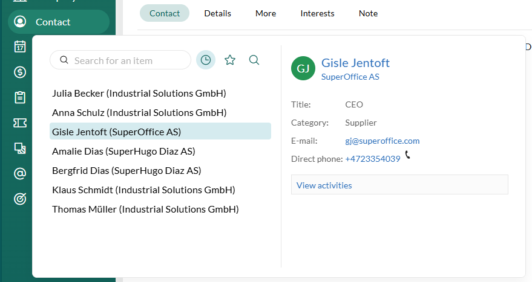Click the Search for an item field
This screenshot has height=282, width=532.
click(120, 60)
